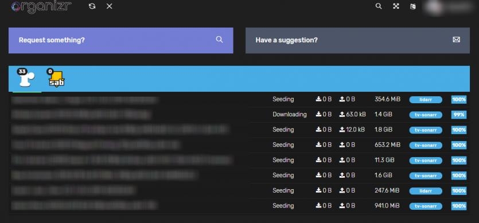Click the 1.4 GiB size value

(x=383, y=114)
